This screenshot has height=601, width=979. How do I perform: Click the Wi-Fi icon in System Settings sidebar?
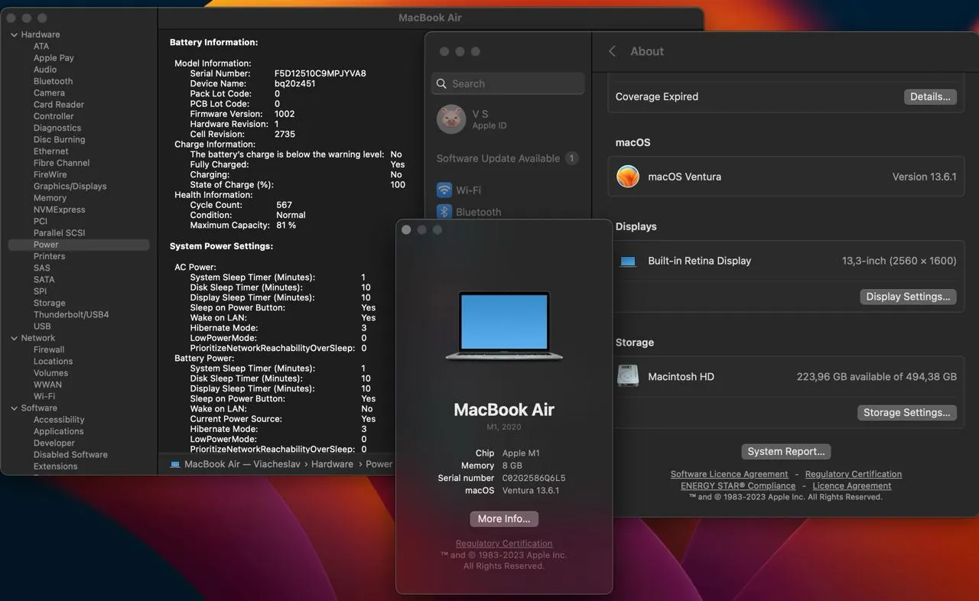click(x=444, y=190)
